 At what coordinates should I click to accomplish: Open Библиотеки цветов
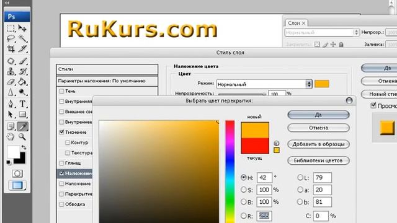pyautogui.click(x=318, y=160)
